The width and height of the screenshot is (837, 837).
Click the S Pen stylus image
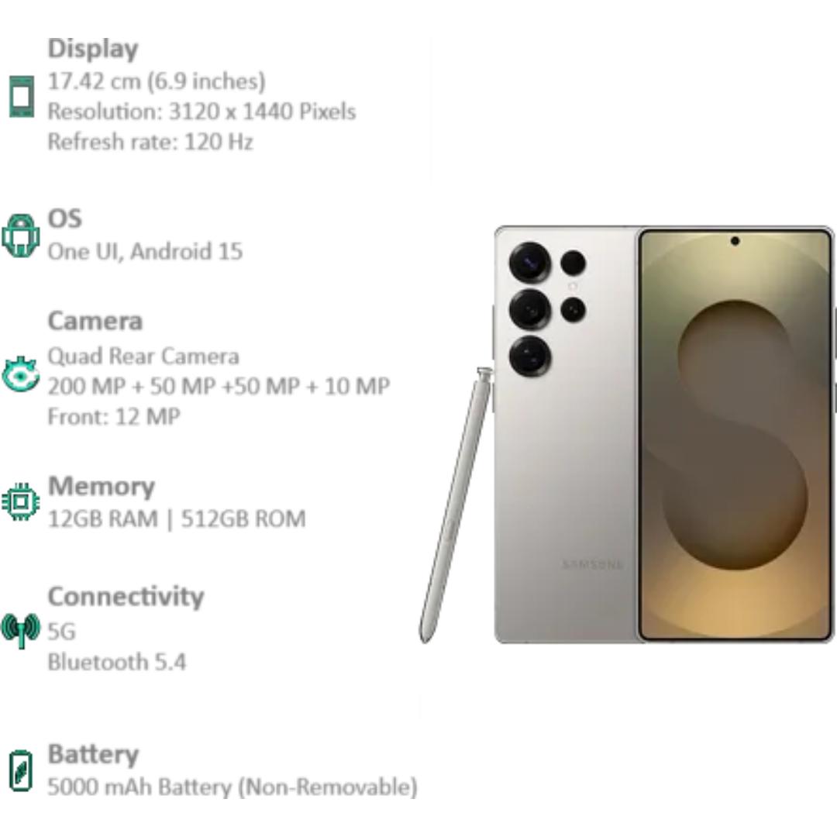click(456, 505)
